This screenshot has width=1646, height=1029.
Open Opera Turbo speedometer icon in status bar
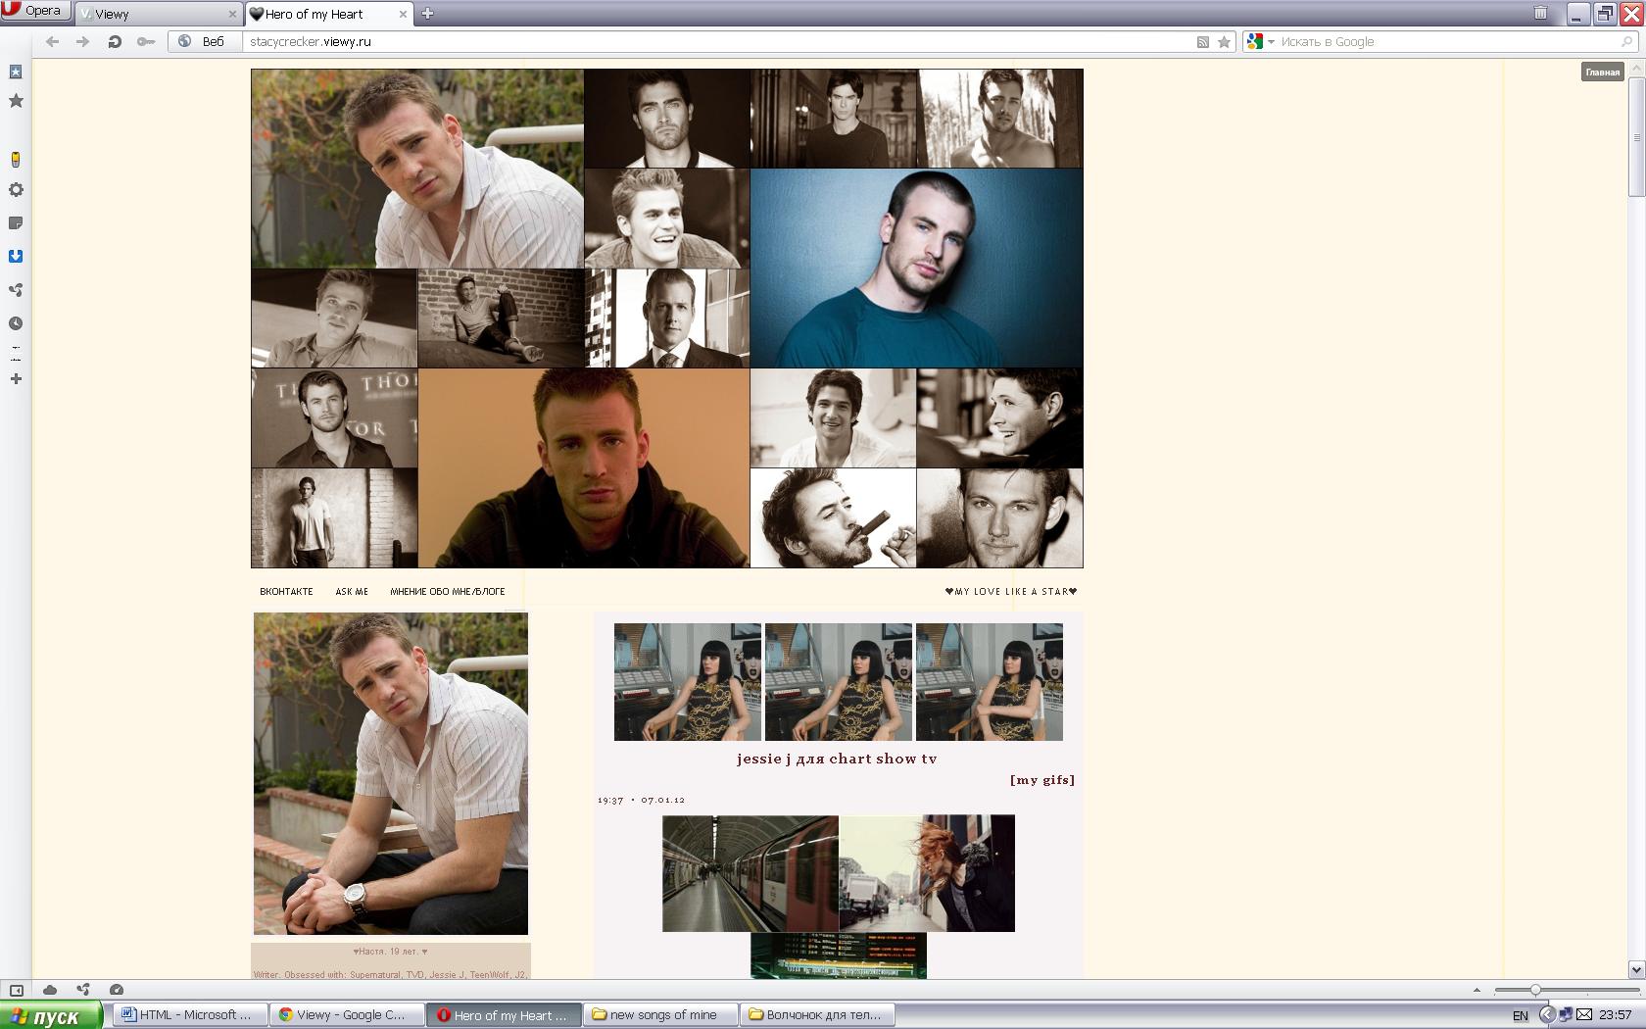(x=117, y=990)
